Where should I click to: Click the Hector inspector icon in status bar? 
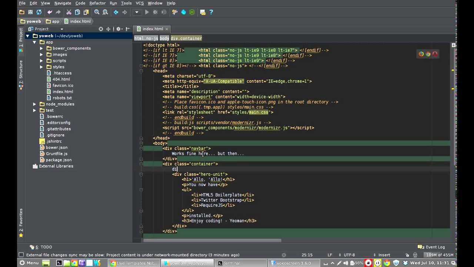pyautogui.click(x=415, y=255)
